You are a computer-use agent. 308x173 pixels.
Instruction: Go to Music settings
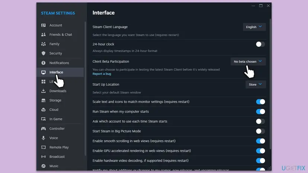tap(61, 166)
